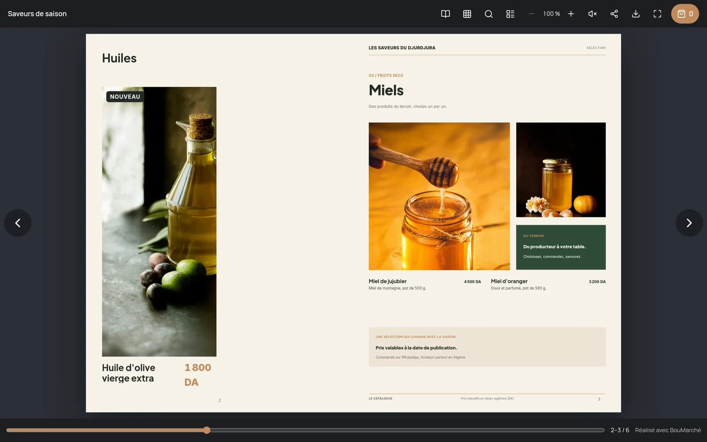Show the page thumbnails grid
Viewport: 707px width, 442px height.
tap(467, 14)
